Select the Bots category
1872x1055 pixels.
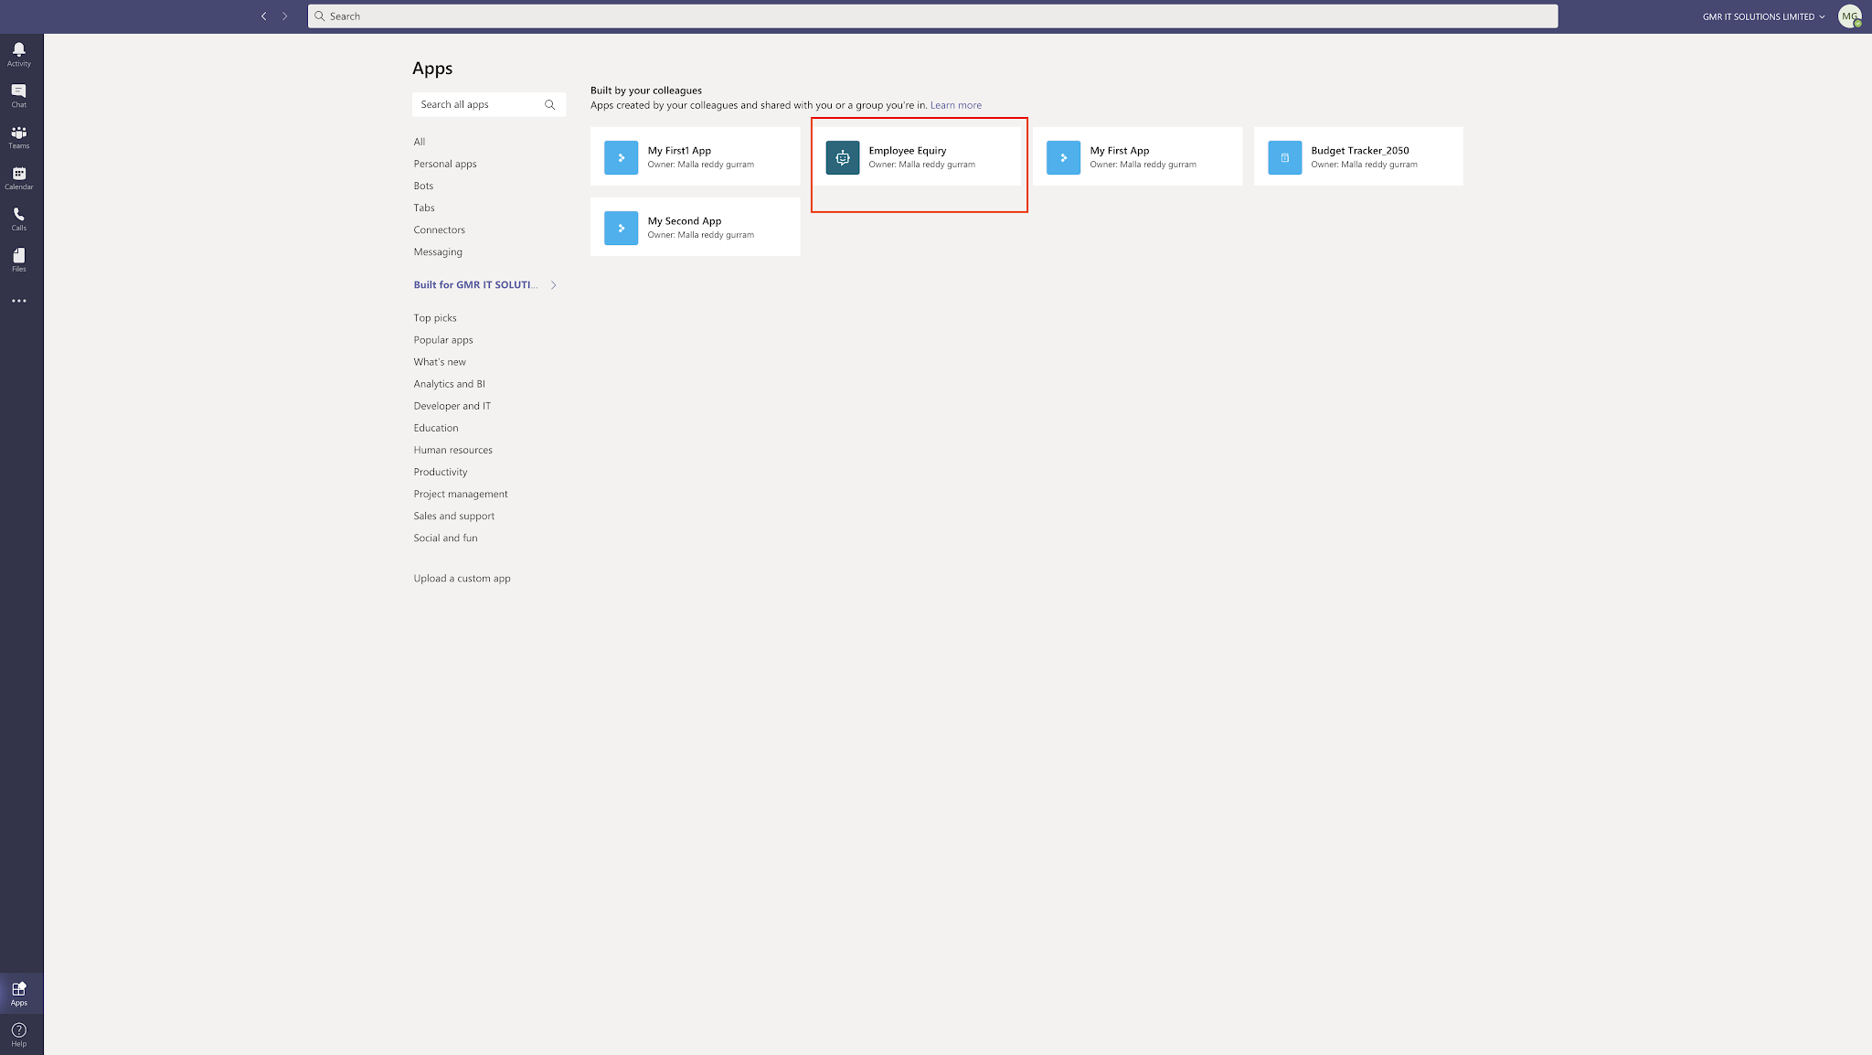click(423, 186)
